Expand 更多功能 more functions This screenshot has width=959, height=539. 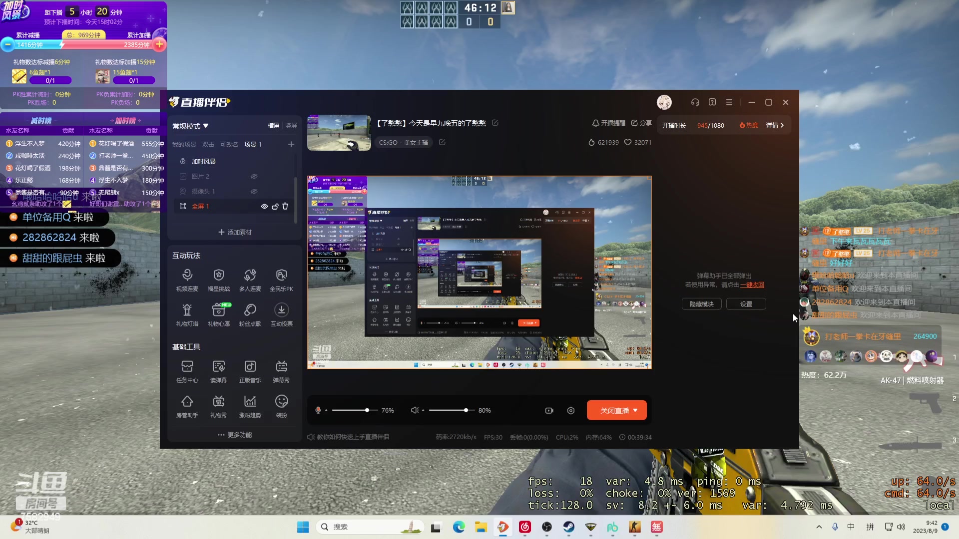[235, 435]
